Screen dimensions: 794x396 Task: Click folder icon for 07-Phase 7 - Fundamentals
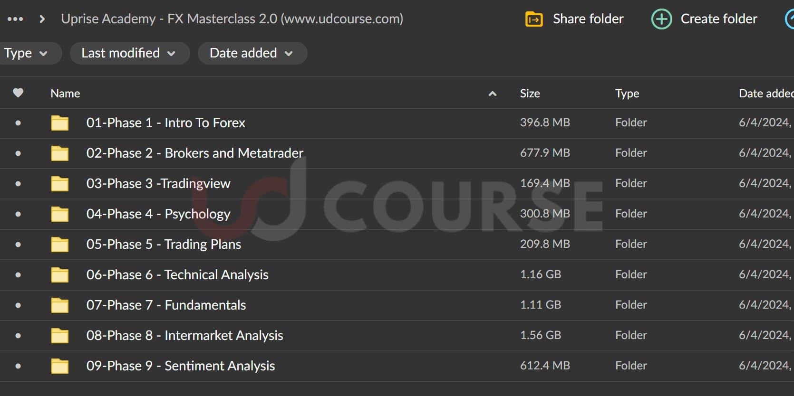(x=60, y=305)
